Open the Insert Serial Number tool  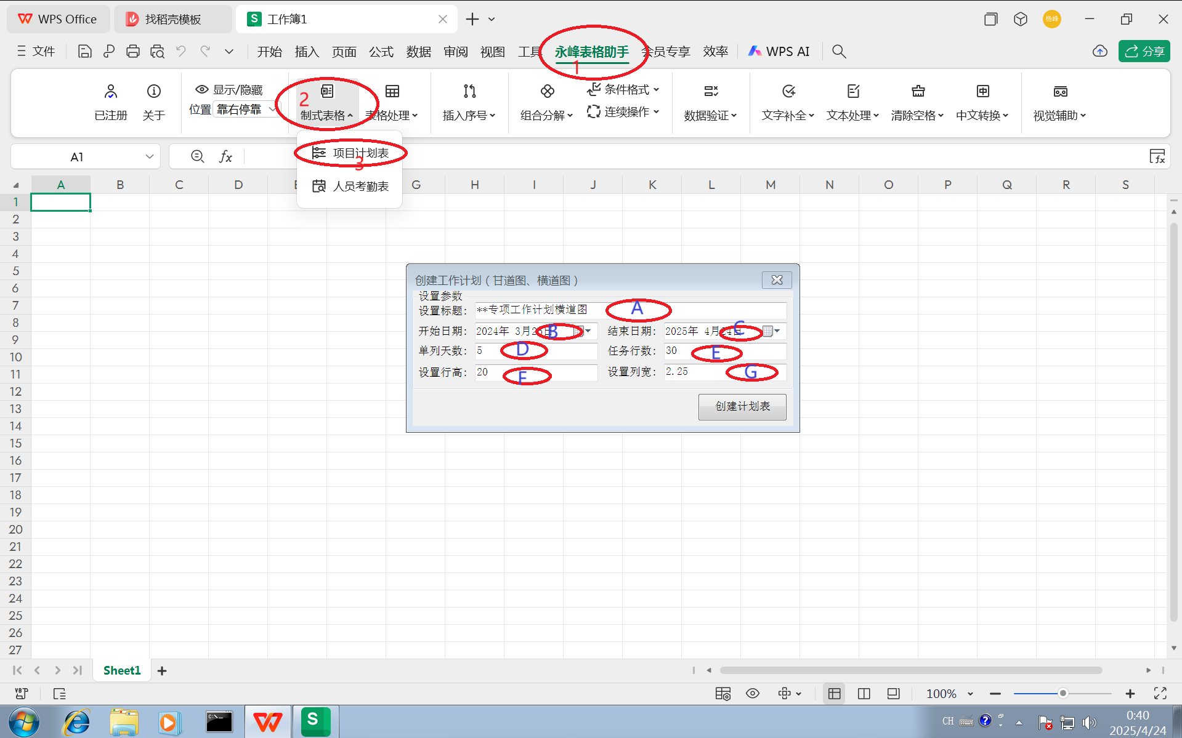[469, 102]
